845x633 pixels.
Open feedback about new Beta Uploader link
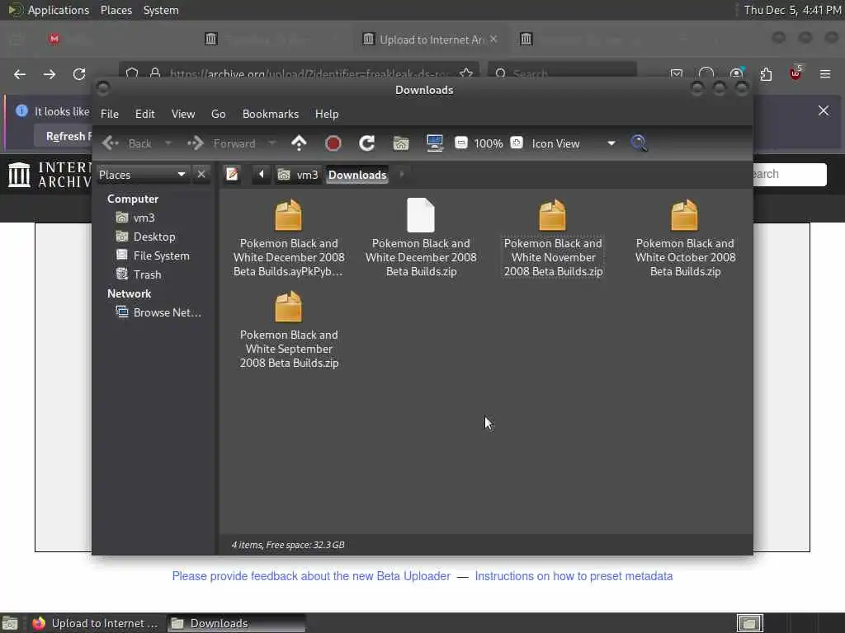click(311, 576)
